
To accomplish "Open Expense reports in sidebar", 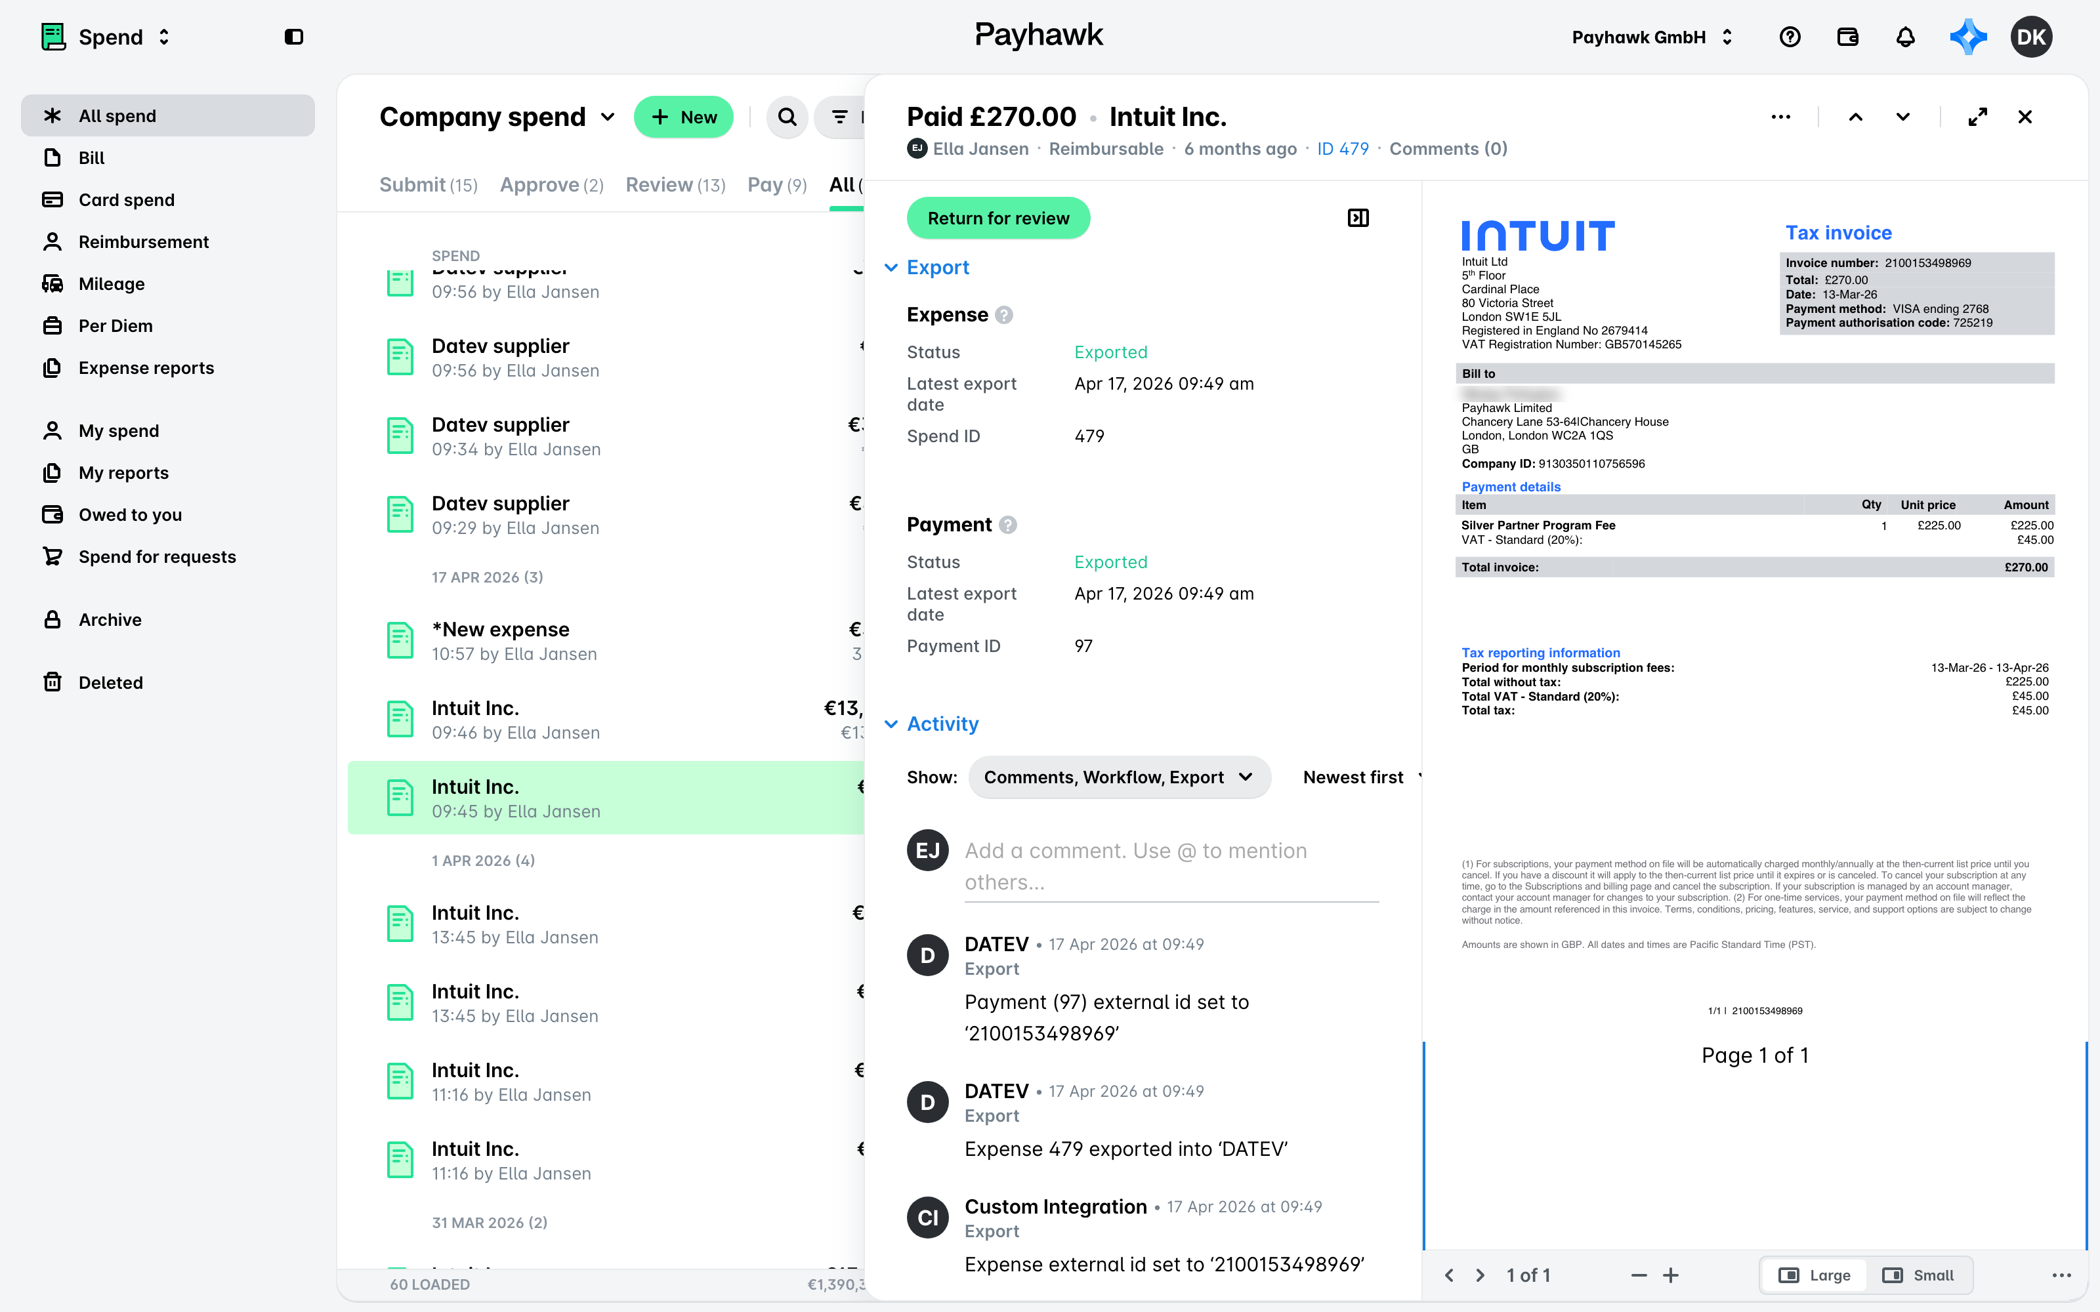I will tap(167, 368).
